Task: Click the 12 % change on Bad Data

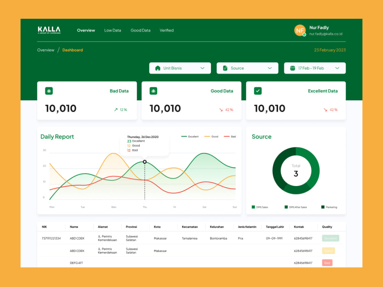Action: (123, 110)
